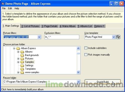
Task: Click folder tree scroll down arrow
Action: 78,72
